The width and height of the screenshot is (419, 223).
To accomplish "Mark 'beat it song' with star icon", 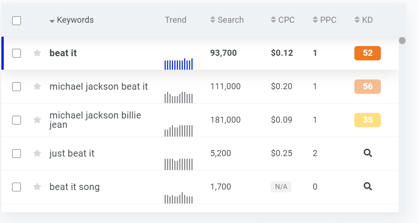I will click(37, 187).
